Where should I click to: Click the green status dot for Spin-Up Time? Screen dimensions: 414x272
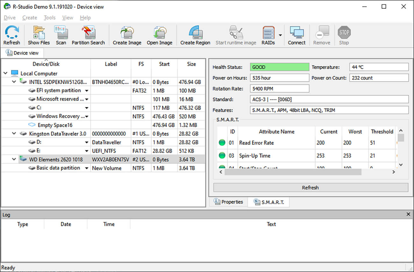222,155
